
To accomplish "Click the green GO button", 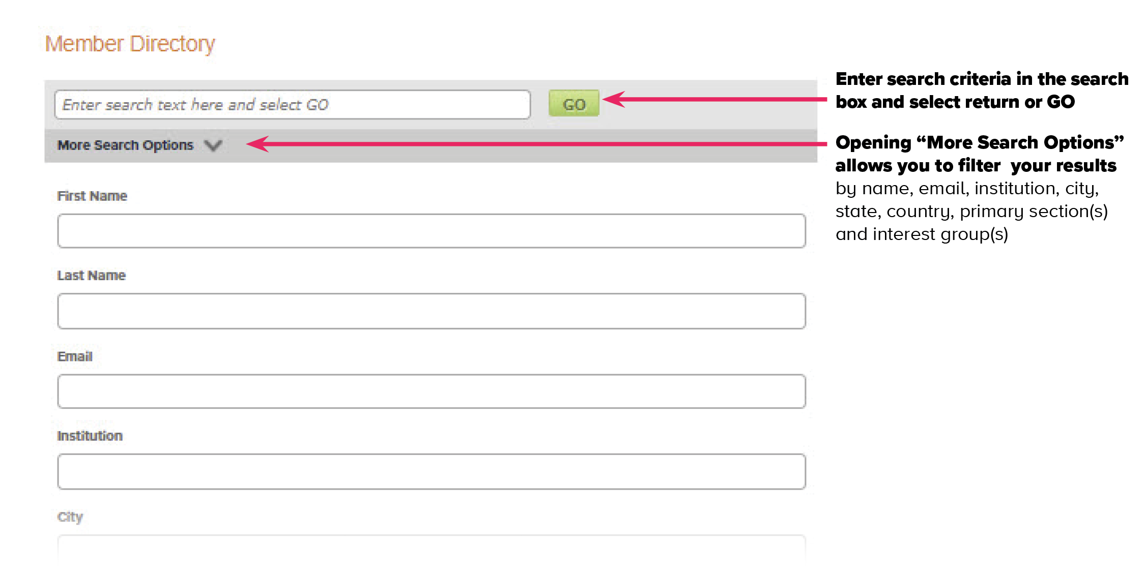I will coord(574,104).
